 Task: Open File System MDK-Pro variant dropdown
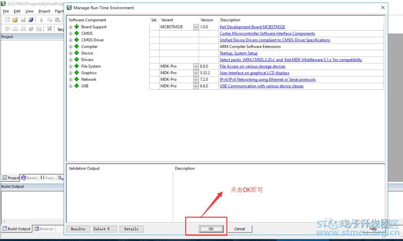coord(196,66)
